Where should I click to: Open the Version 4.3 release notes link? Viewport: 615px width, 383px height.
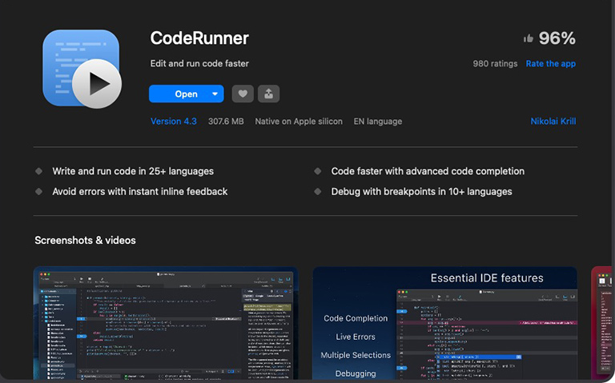coord(173,122)
